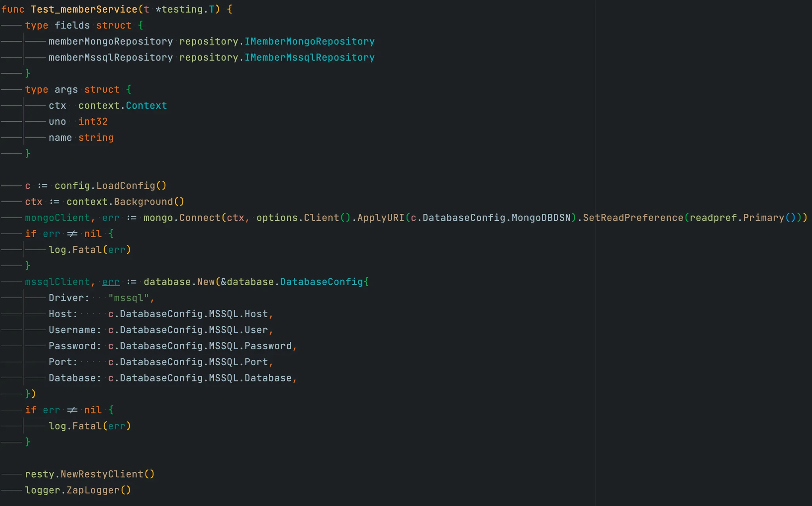Image resolution: width=812 pixels, height=506 pixels.
Task: Click the ZapLogger function call
Action: pos(93,490)
